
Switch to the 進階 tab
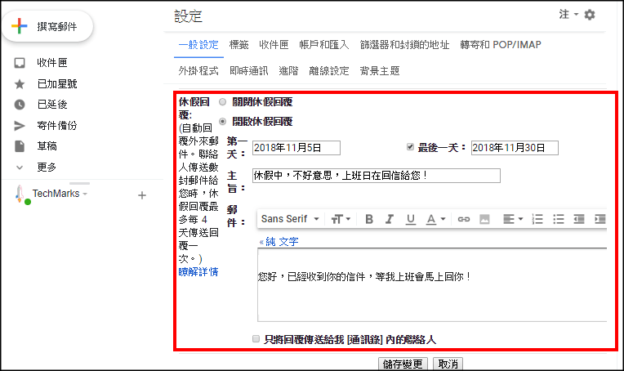pyautogui.click(x=288, y=71)
